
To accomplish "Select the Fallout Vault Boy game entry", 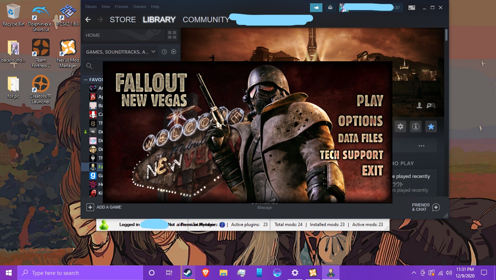I will click(93, 167).
